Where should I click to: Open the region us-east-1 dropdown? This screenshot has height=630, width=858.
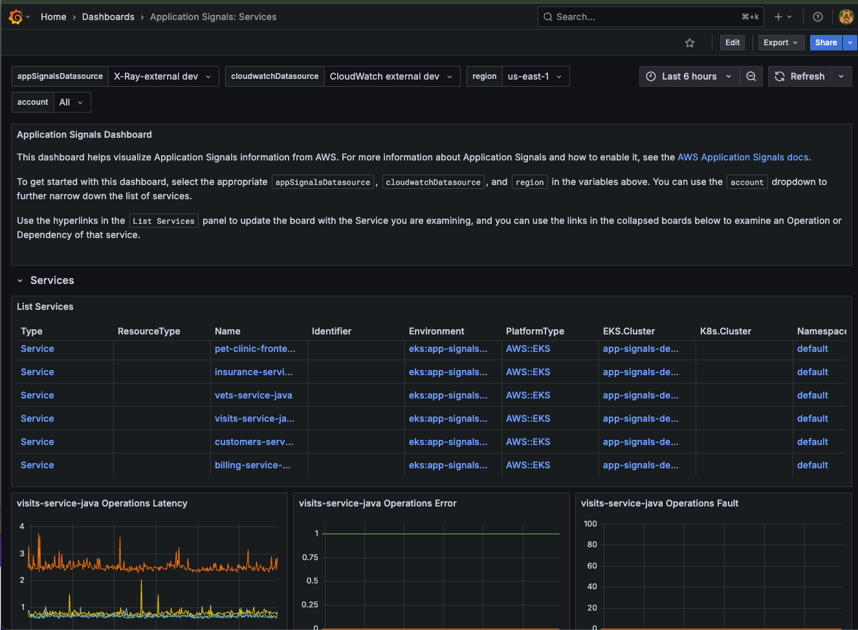point(535,76)
